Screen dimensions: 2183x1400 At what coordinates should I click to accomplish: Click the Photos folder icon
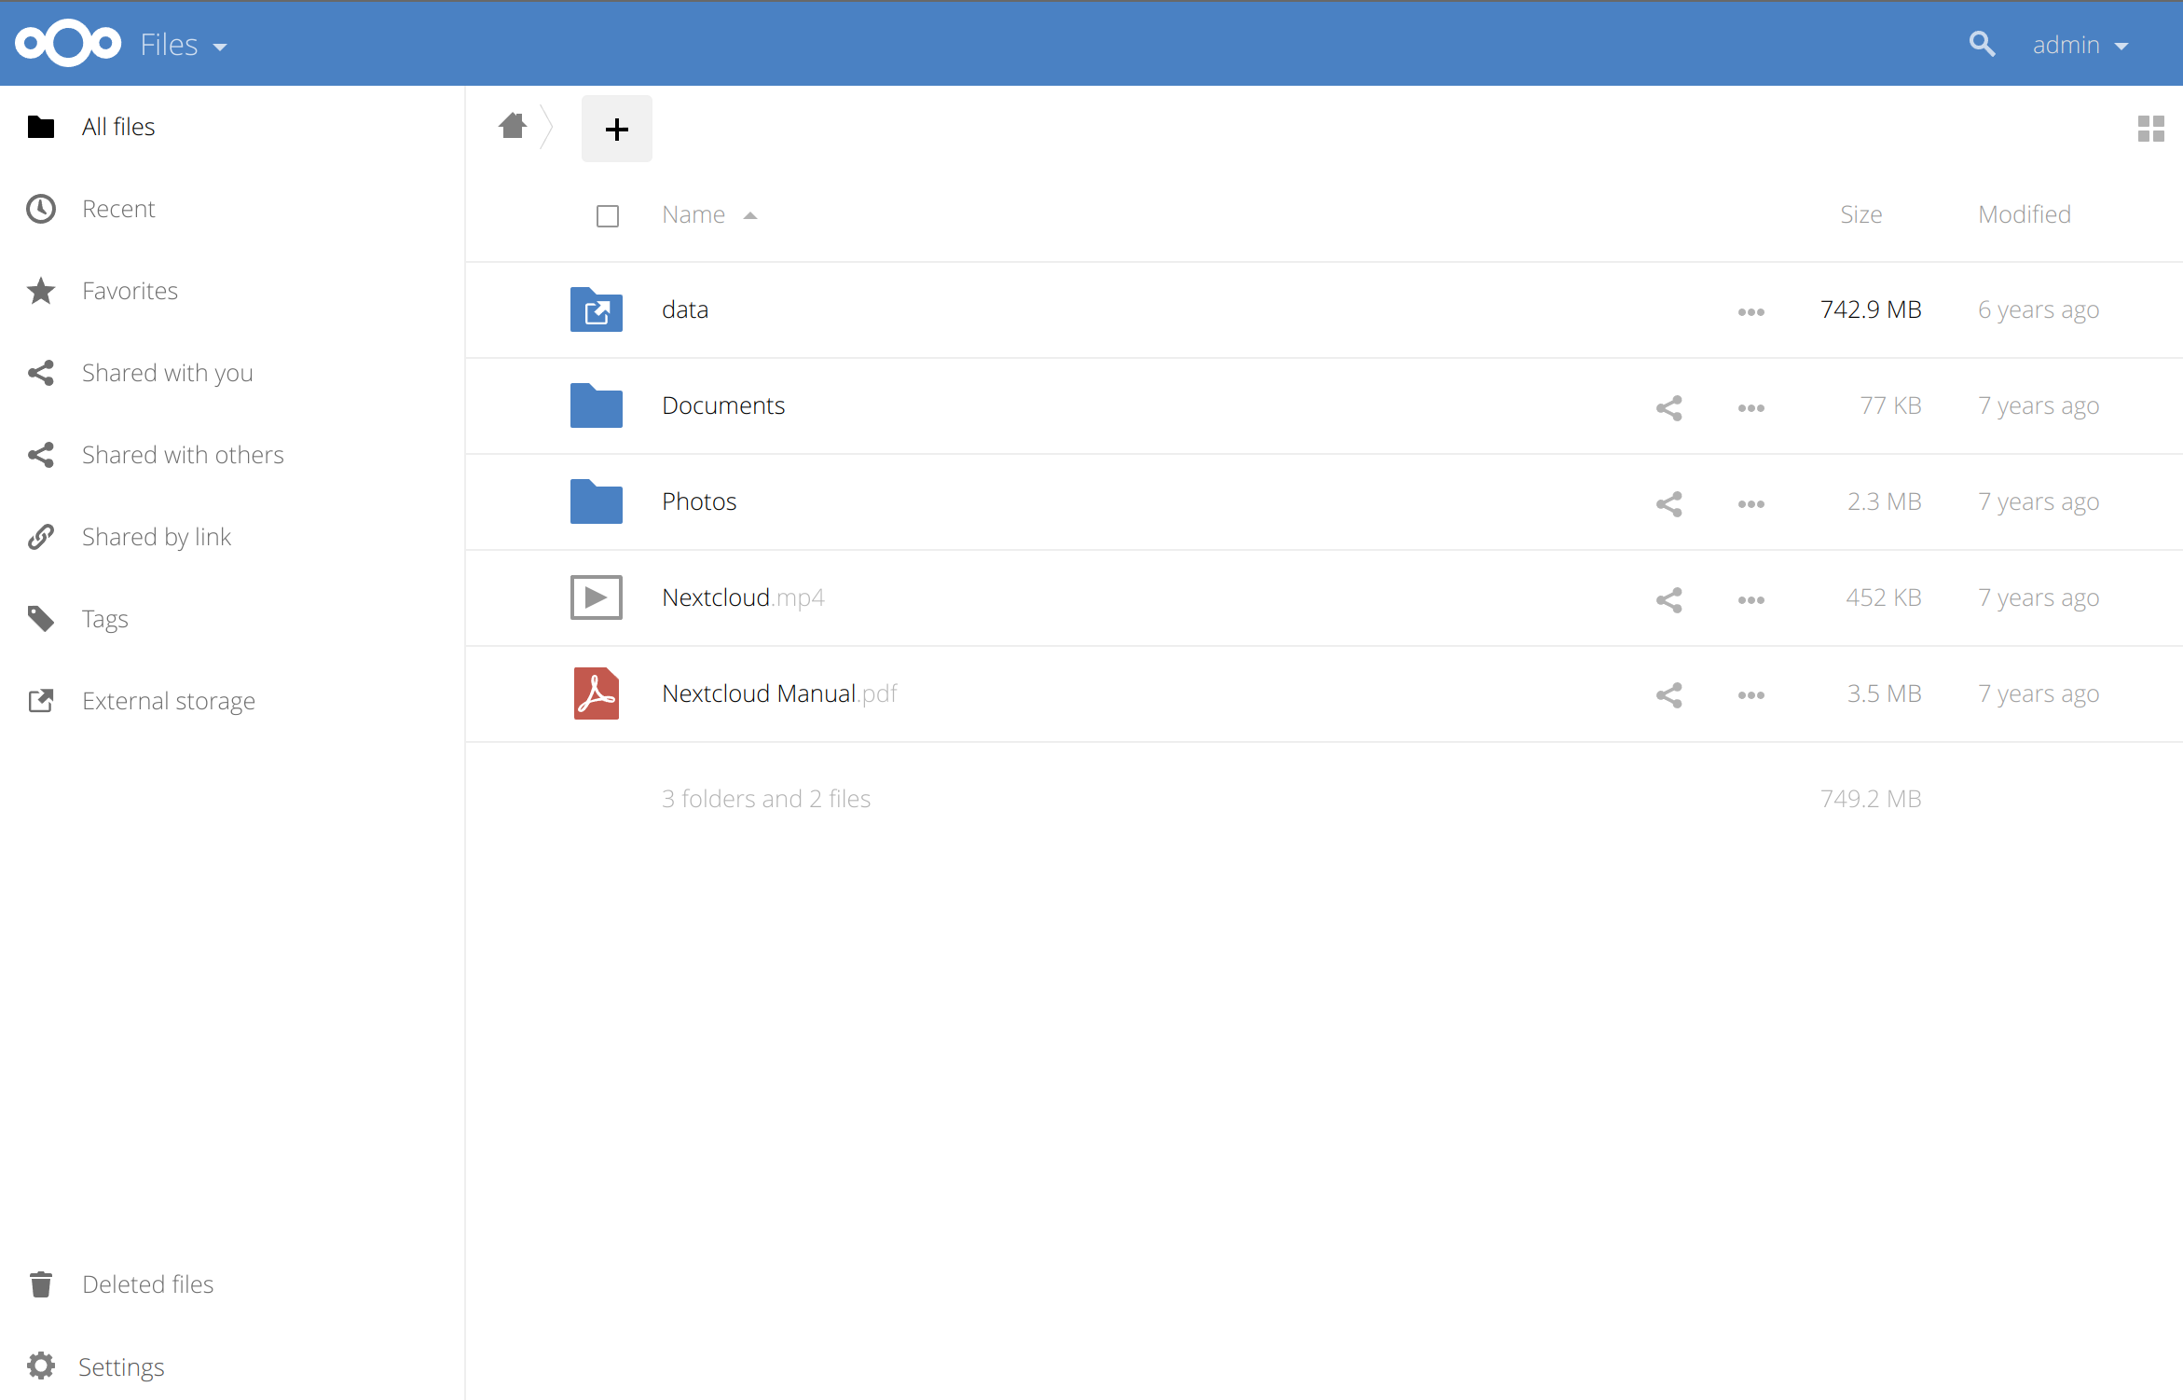[597, 502]
